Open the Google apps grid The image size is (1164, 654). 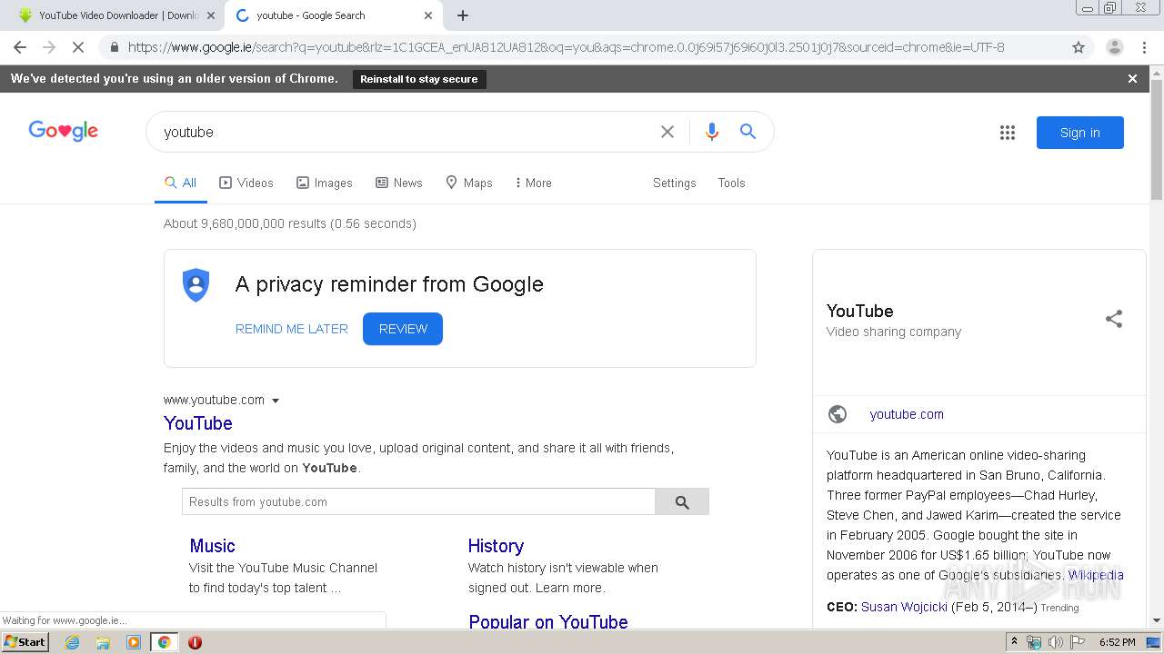point(1008,133)
